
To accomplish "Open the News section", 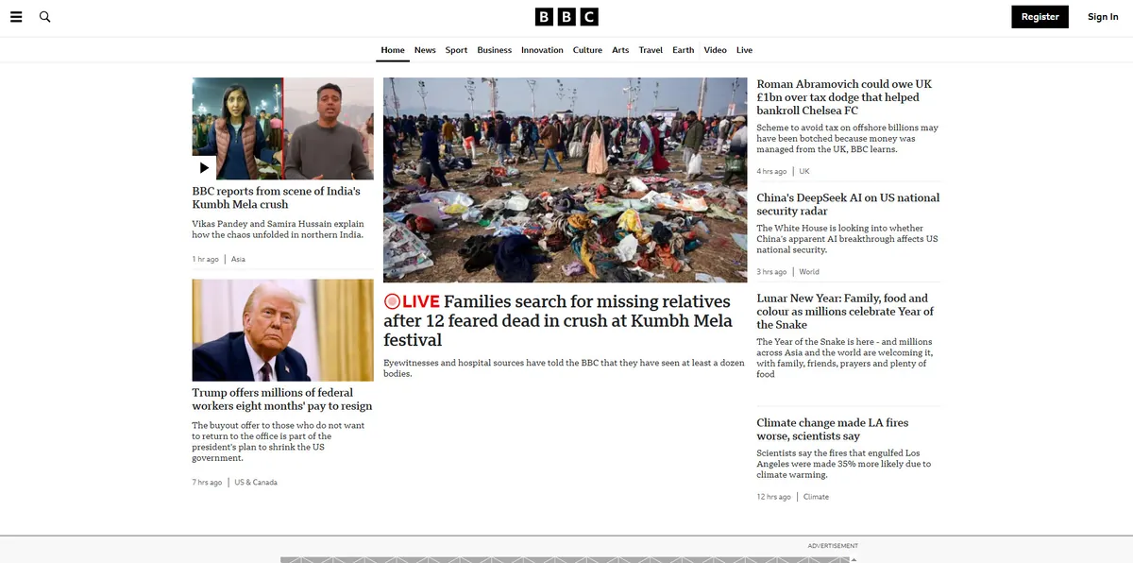I will tap(425, 50).
